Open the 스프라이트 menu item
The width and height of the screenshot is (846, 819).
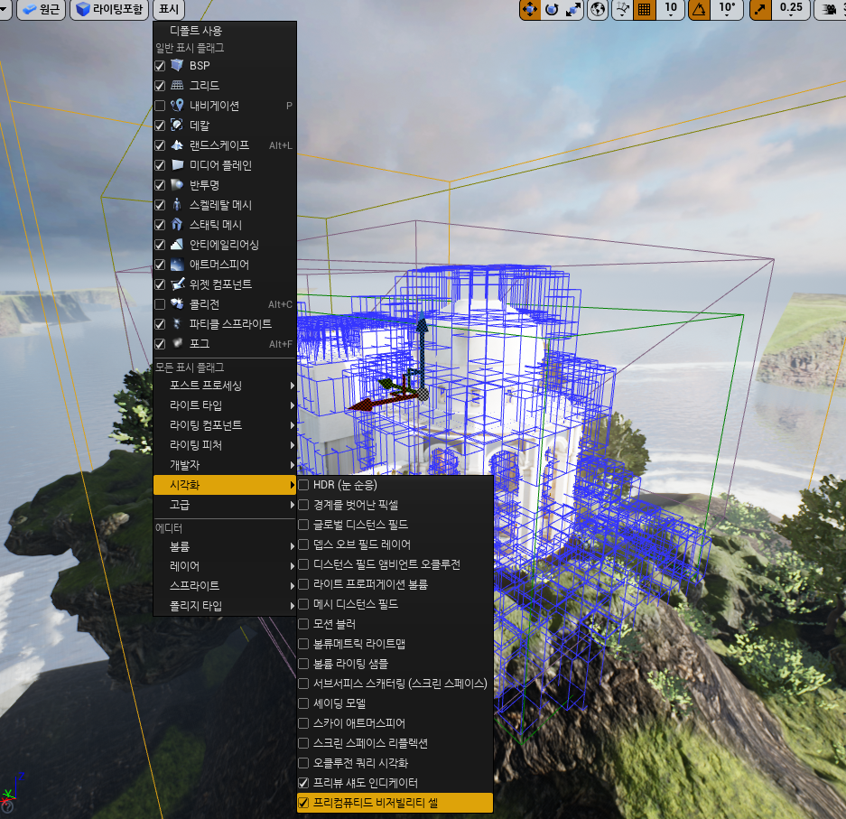pyautogui.click(x=225, y=585)
